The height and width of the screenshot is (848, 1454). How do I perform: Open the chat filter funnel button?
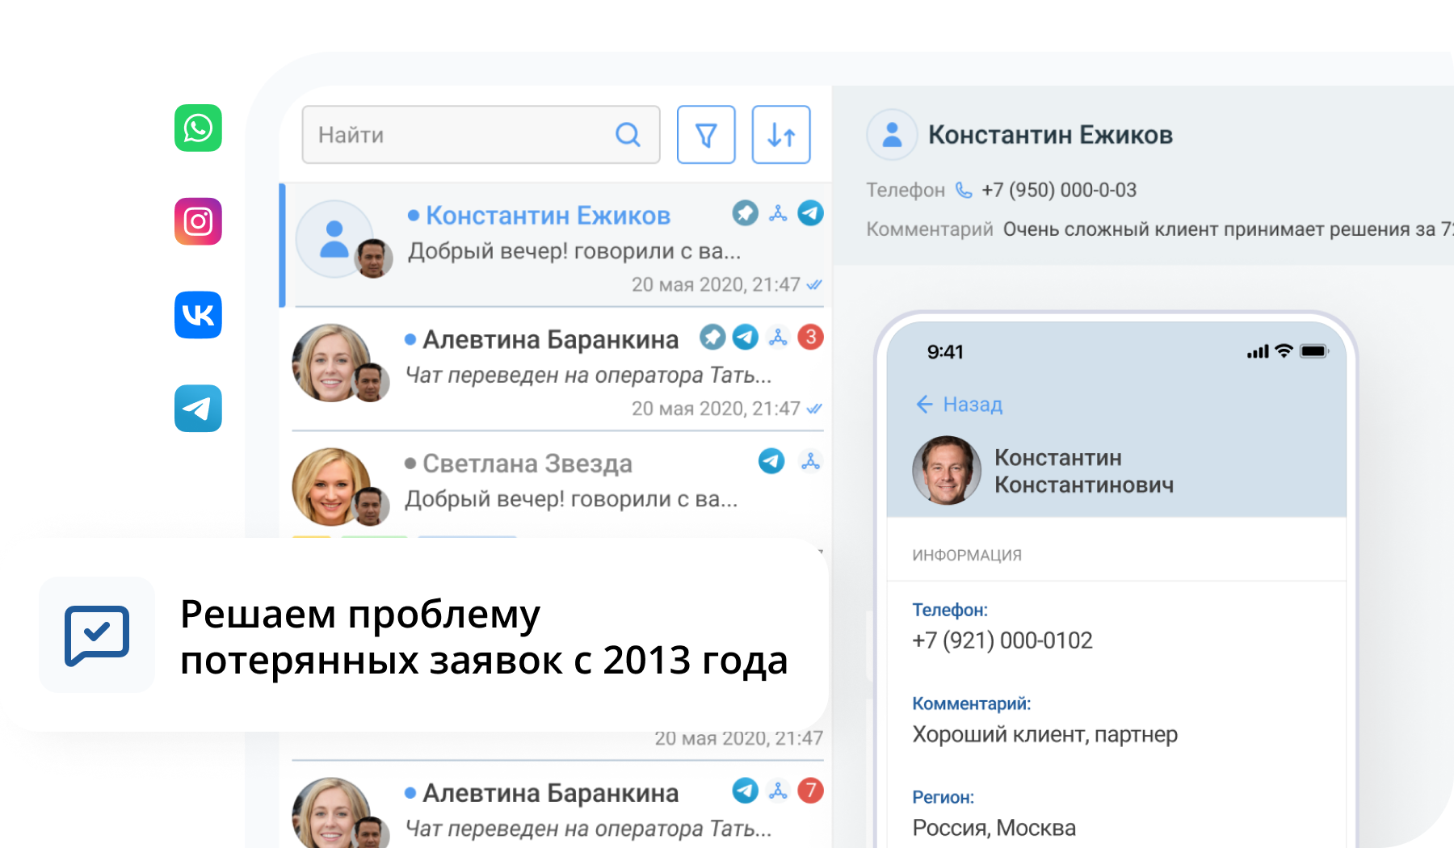(x=705, y=135)
